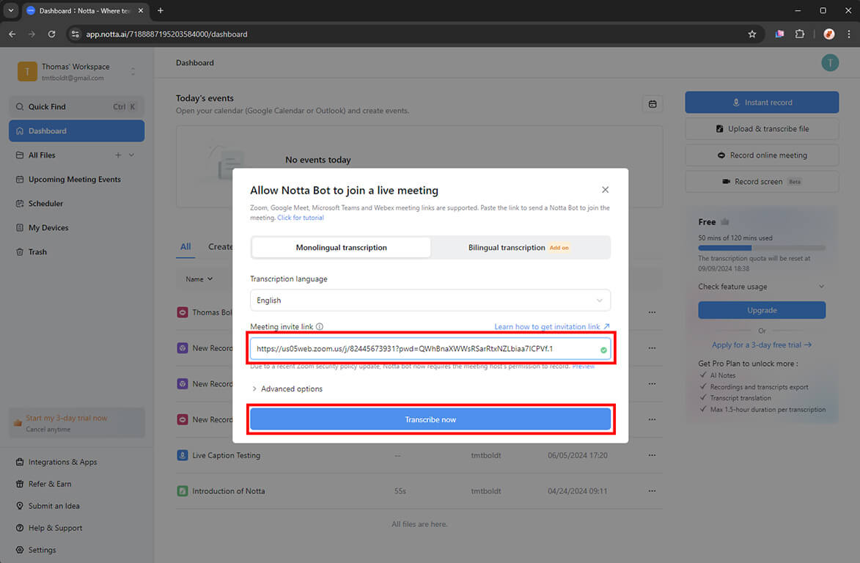Click the Record screen button
This screenshot has height=563, width=860.
[762, 182]
